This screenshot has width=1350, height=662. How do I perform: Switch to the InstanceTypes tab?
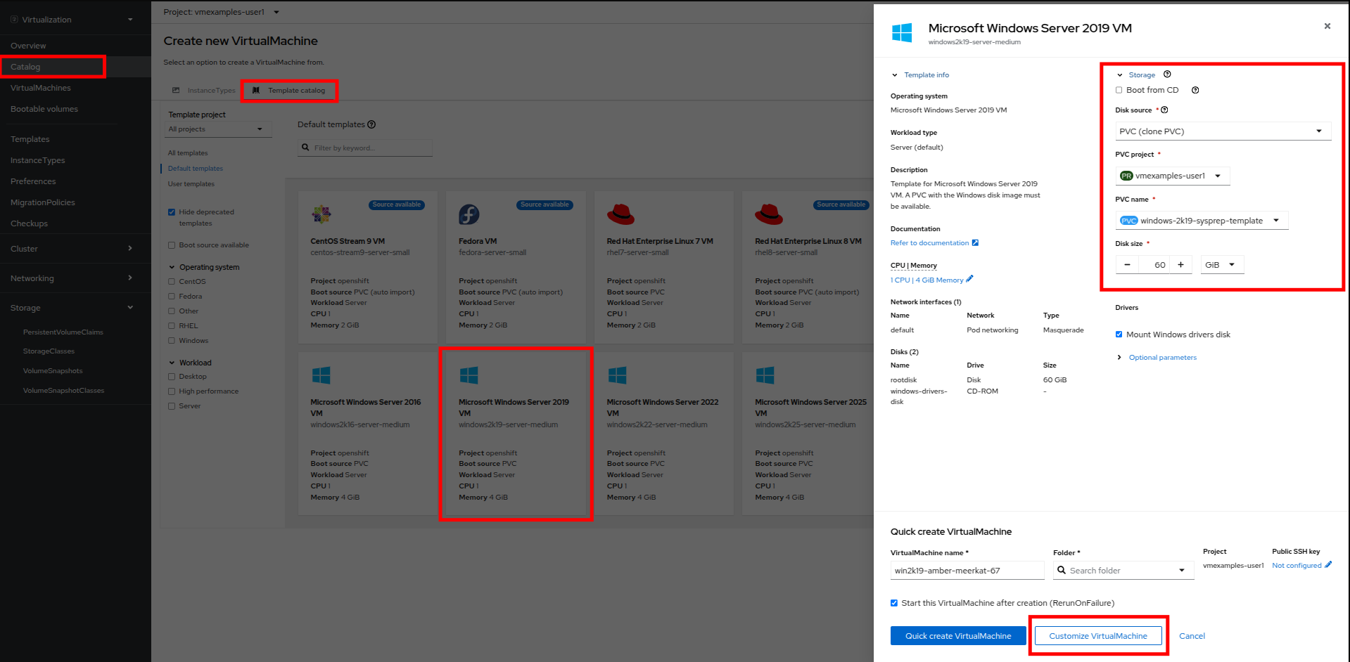pyautogui.click(x=204, y=91)
